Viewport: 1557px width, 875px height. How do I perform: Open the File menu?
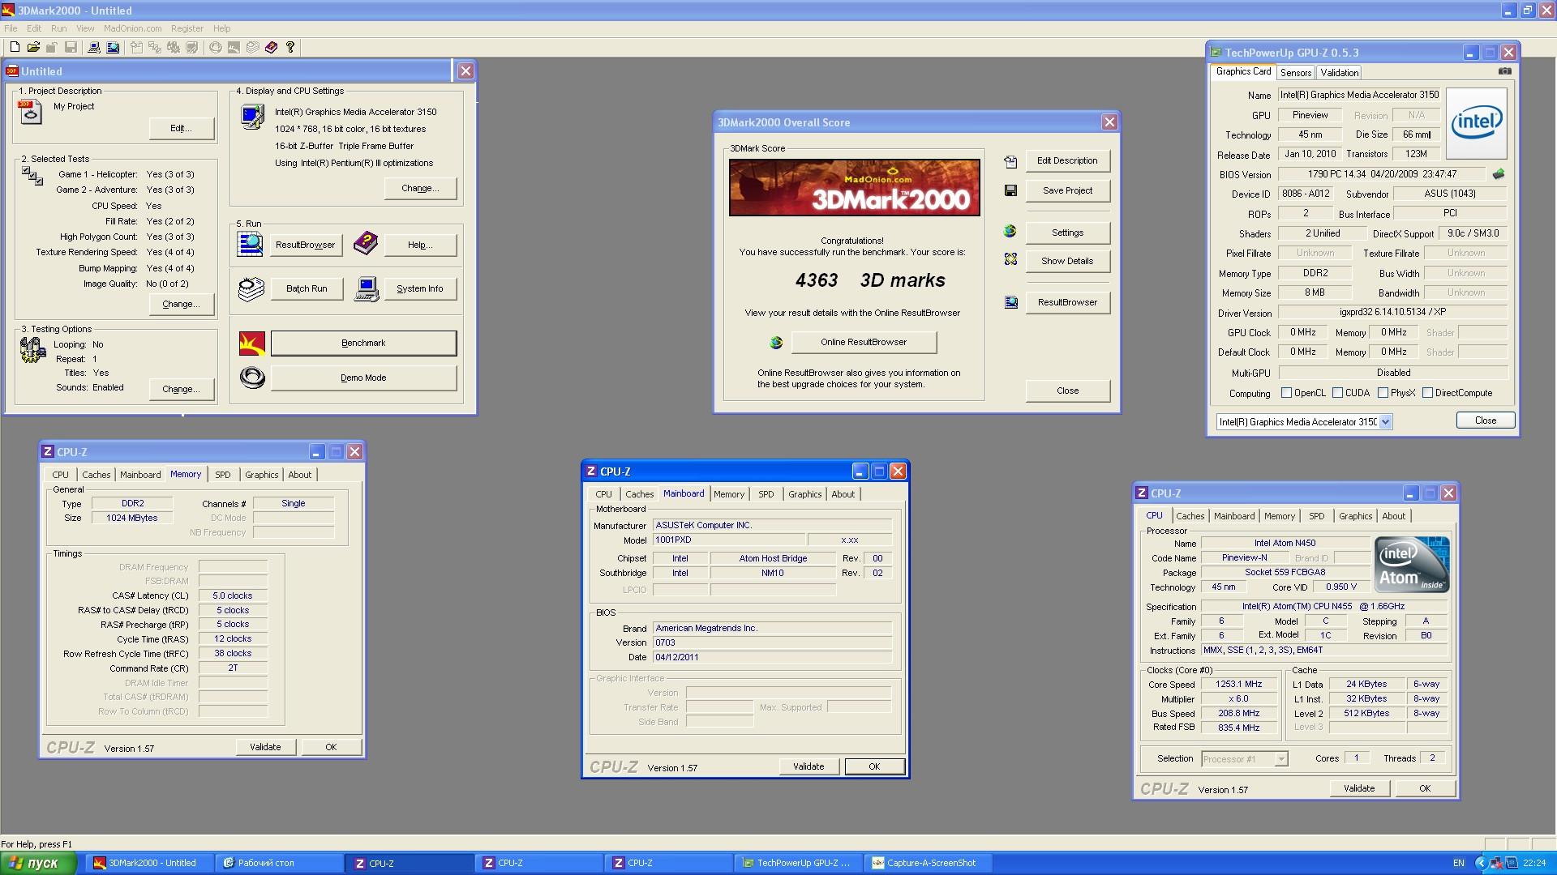[11, 28]
